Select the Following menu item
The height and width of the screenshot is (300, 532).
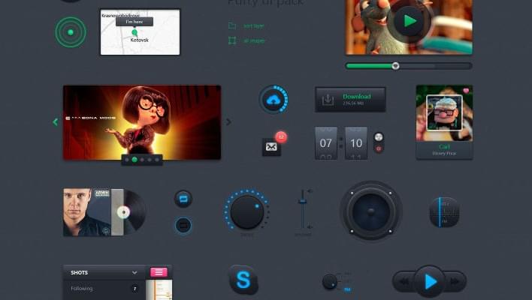coord(104,289)
